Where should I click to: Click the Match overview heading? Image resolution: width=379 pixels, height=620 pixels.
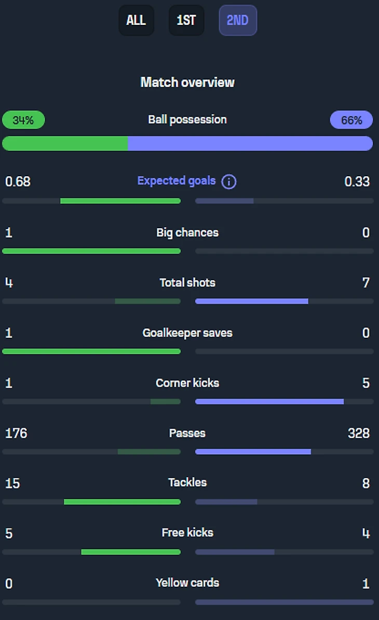click(187, 82)
